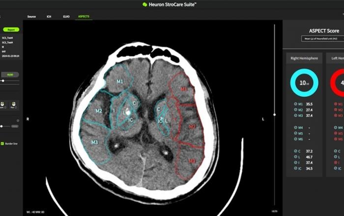Click the status icon beside Right Hemisphere M4
Image resolution: width=344 pixels, height=216 pixels.
coord(295,128)
